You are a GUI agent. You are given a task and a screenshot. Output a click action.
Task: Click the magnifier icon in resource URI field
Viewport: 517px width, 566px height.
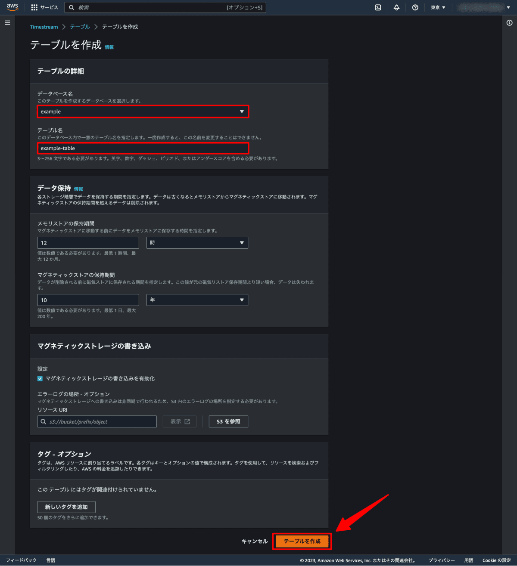[x=44, y=422]
